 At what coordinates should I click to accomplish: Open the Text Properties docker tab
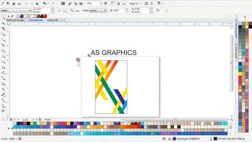click(x=236, y=29)
